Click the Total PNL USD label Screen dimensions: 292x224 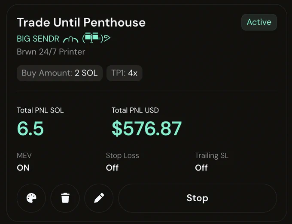[135, 110]
